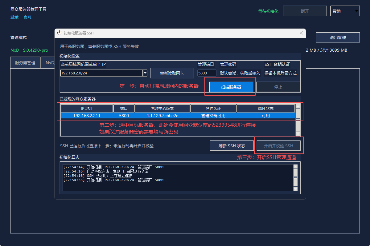Click 刷新 SSH 状态 button
Screen dimensions: 370x246
(x=232, y=146)
